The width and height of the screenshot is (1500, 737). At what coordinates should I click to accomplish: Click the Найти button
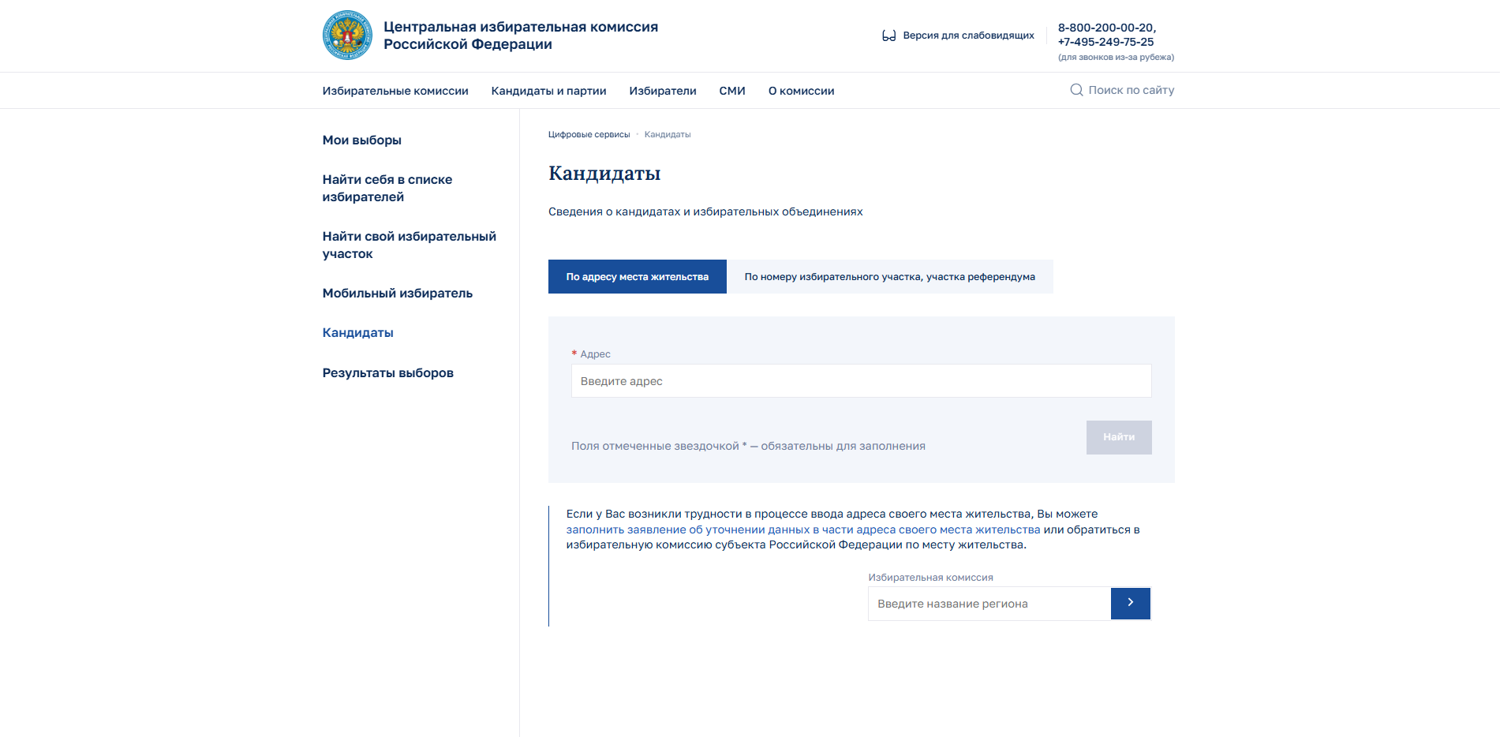coord(1119,437)
